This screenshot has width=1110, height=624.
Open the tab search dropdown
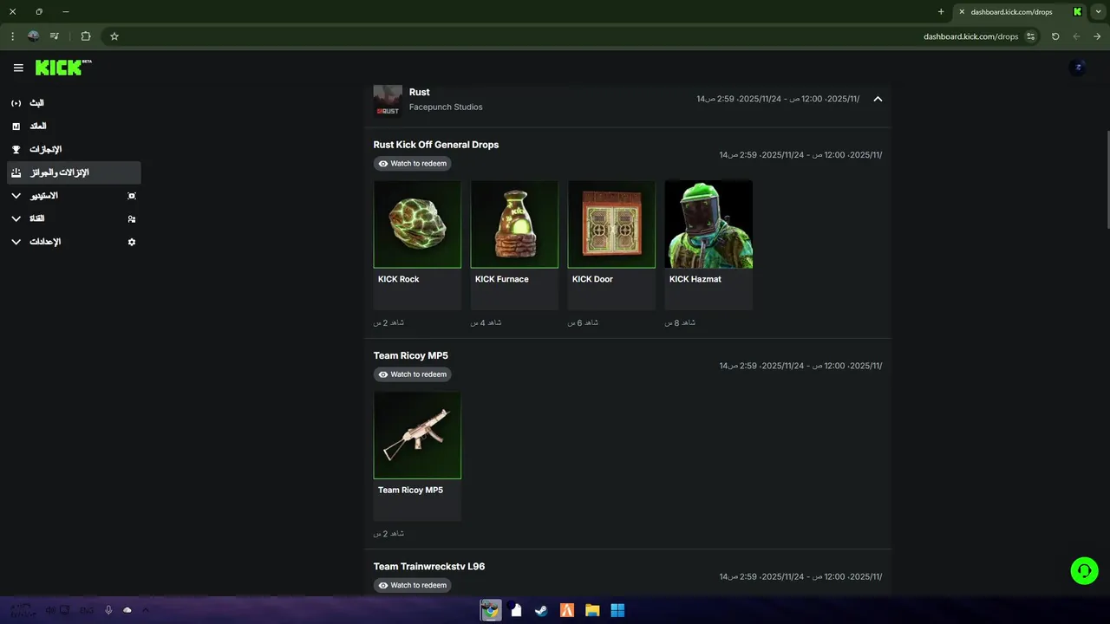pyautogui.click(x=1099, y=12)
